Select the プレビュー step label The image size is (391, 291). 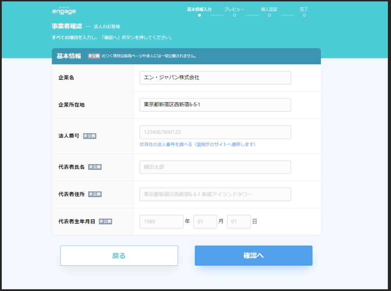234,9
